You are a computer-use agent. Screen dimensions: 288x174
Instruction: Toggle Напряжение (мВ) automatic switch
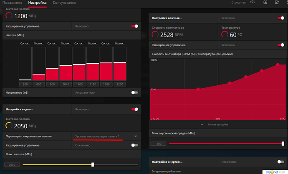(135, 92)
